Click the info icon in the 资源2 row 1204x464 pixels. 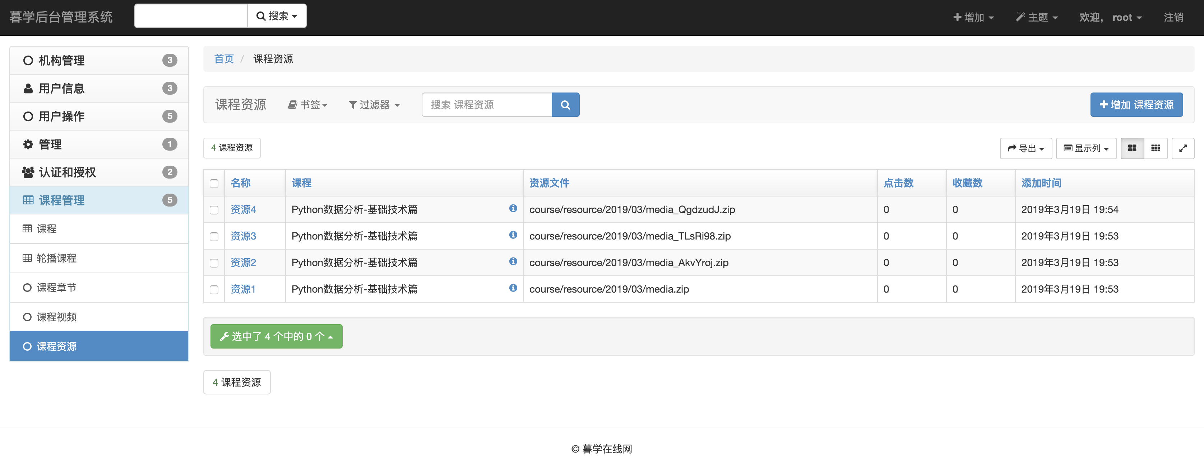click(x=513, y=261)
